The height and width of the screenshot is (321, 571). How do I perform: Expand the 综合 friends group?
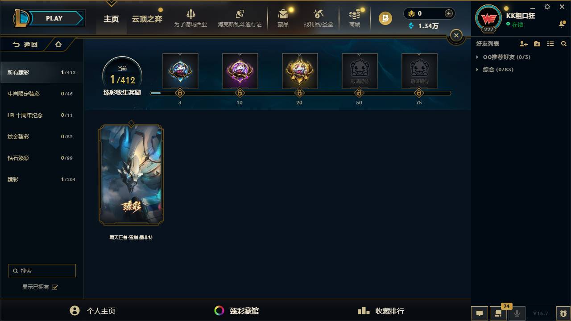(495, 70)
